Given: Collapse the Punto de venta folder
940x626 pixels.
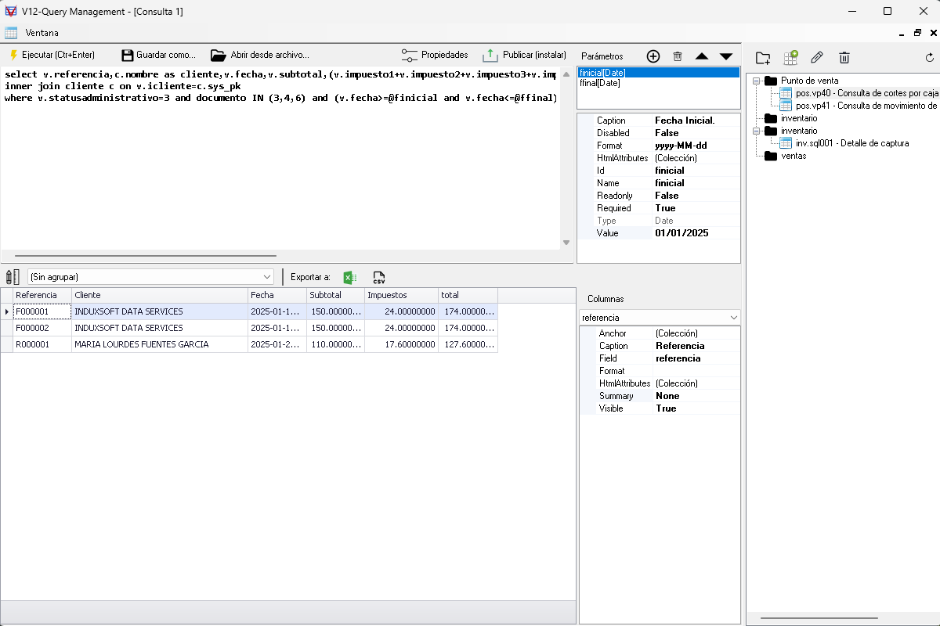Looking at the screenshot, I should click(x=757, y=81).
